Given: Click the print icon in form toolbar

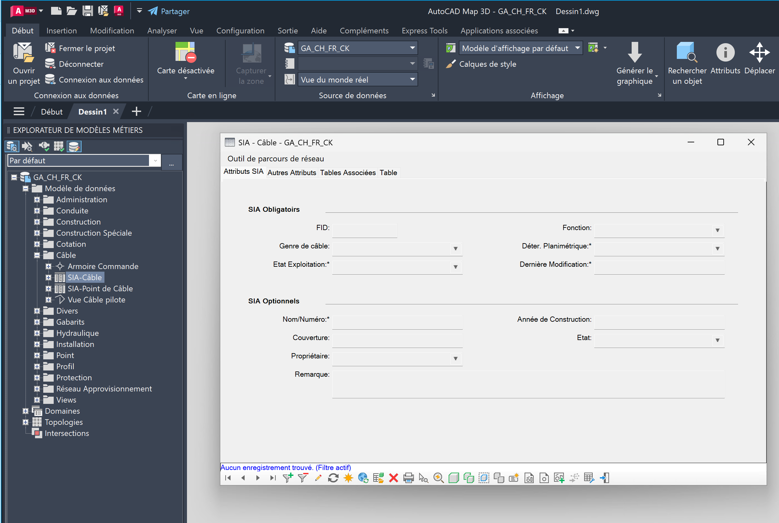Looking at the screenshot, I should [x=408, y=478].
